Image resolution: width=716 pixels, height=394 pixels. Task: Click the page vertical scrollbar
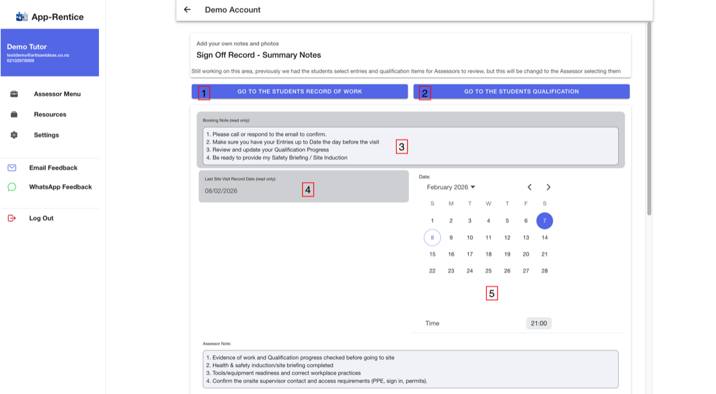click(649, 119)
